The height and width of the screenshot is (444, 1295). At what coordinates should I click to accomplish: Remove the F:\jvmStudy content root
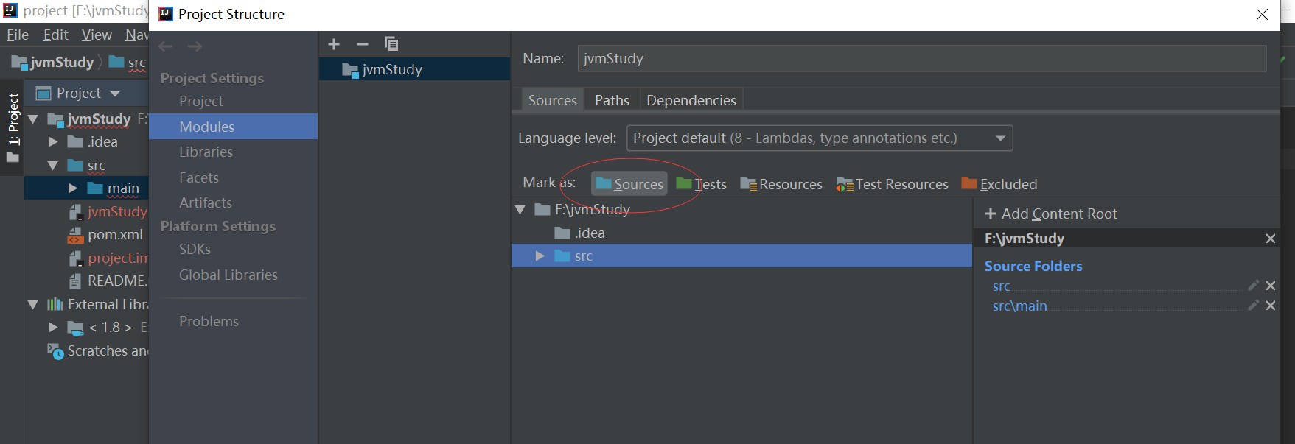click(1270, 239)
